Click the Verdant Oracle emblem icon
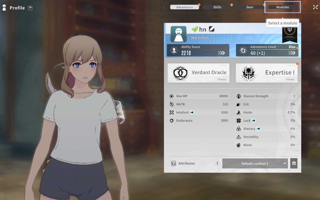This screenshot has height=200, width=320. (x=180, y=73)
